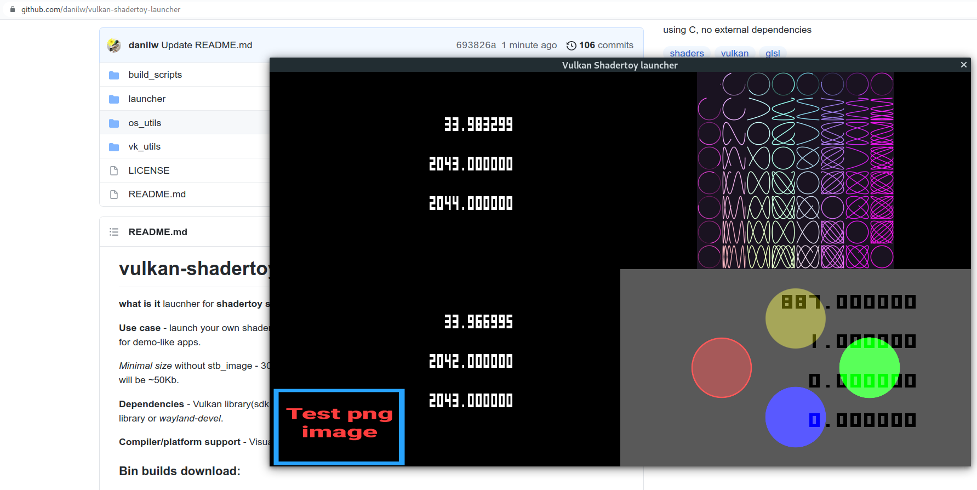The height and width of the screenshot is (490, 977).
Task: Click the LICENSE file icon
Action: pos(114,171)
